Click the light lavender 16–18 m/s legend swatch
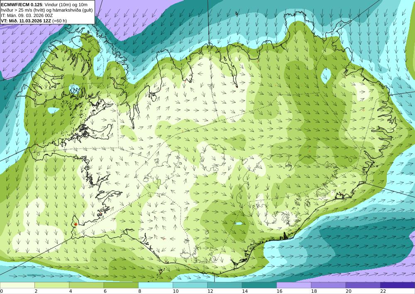Image resolution: width=415 pixels, height=294 pixels. pyautogui.click(x=294, y=285)
